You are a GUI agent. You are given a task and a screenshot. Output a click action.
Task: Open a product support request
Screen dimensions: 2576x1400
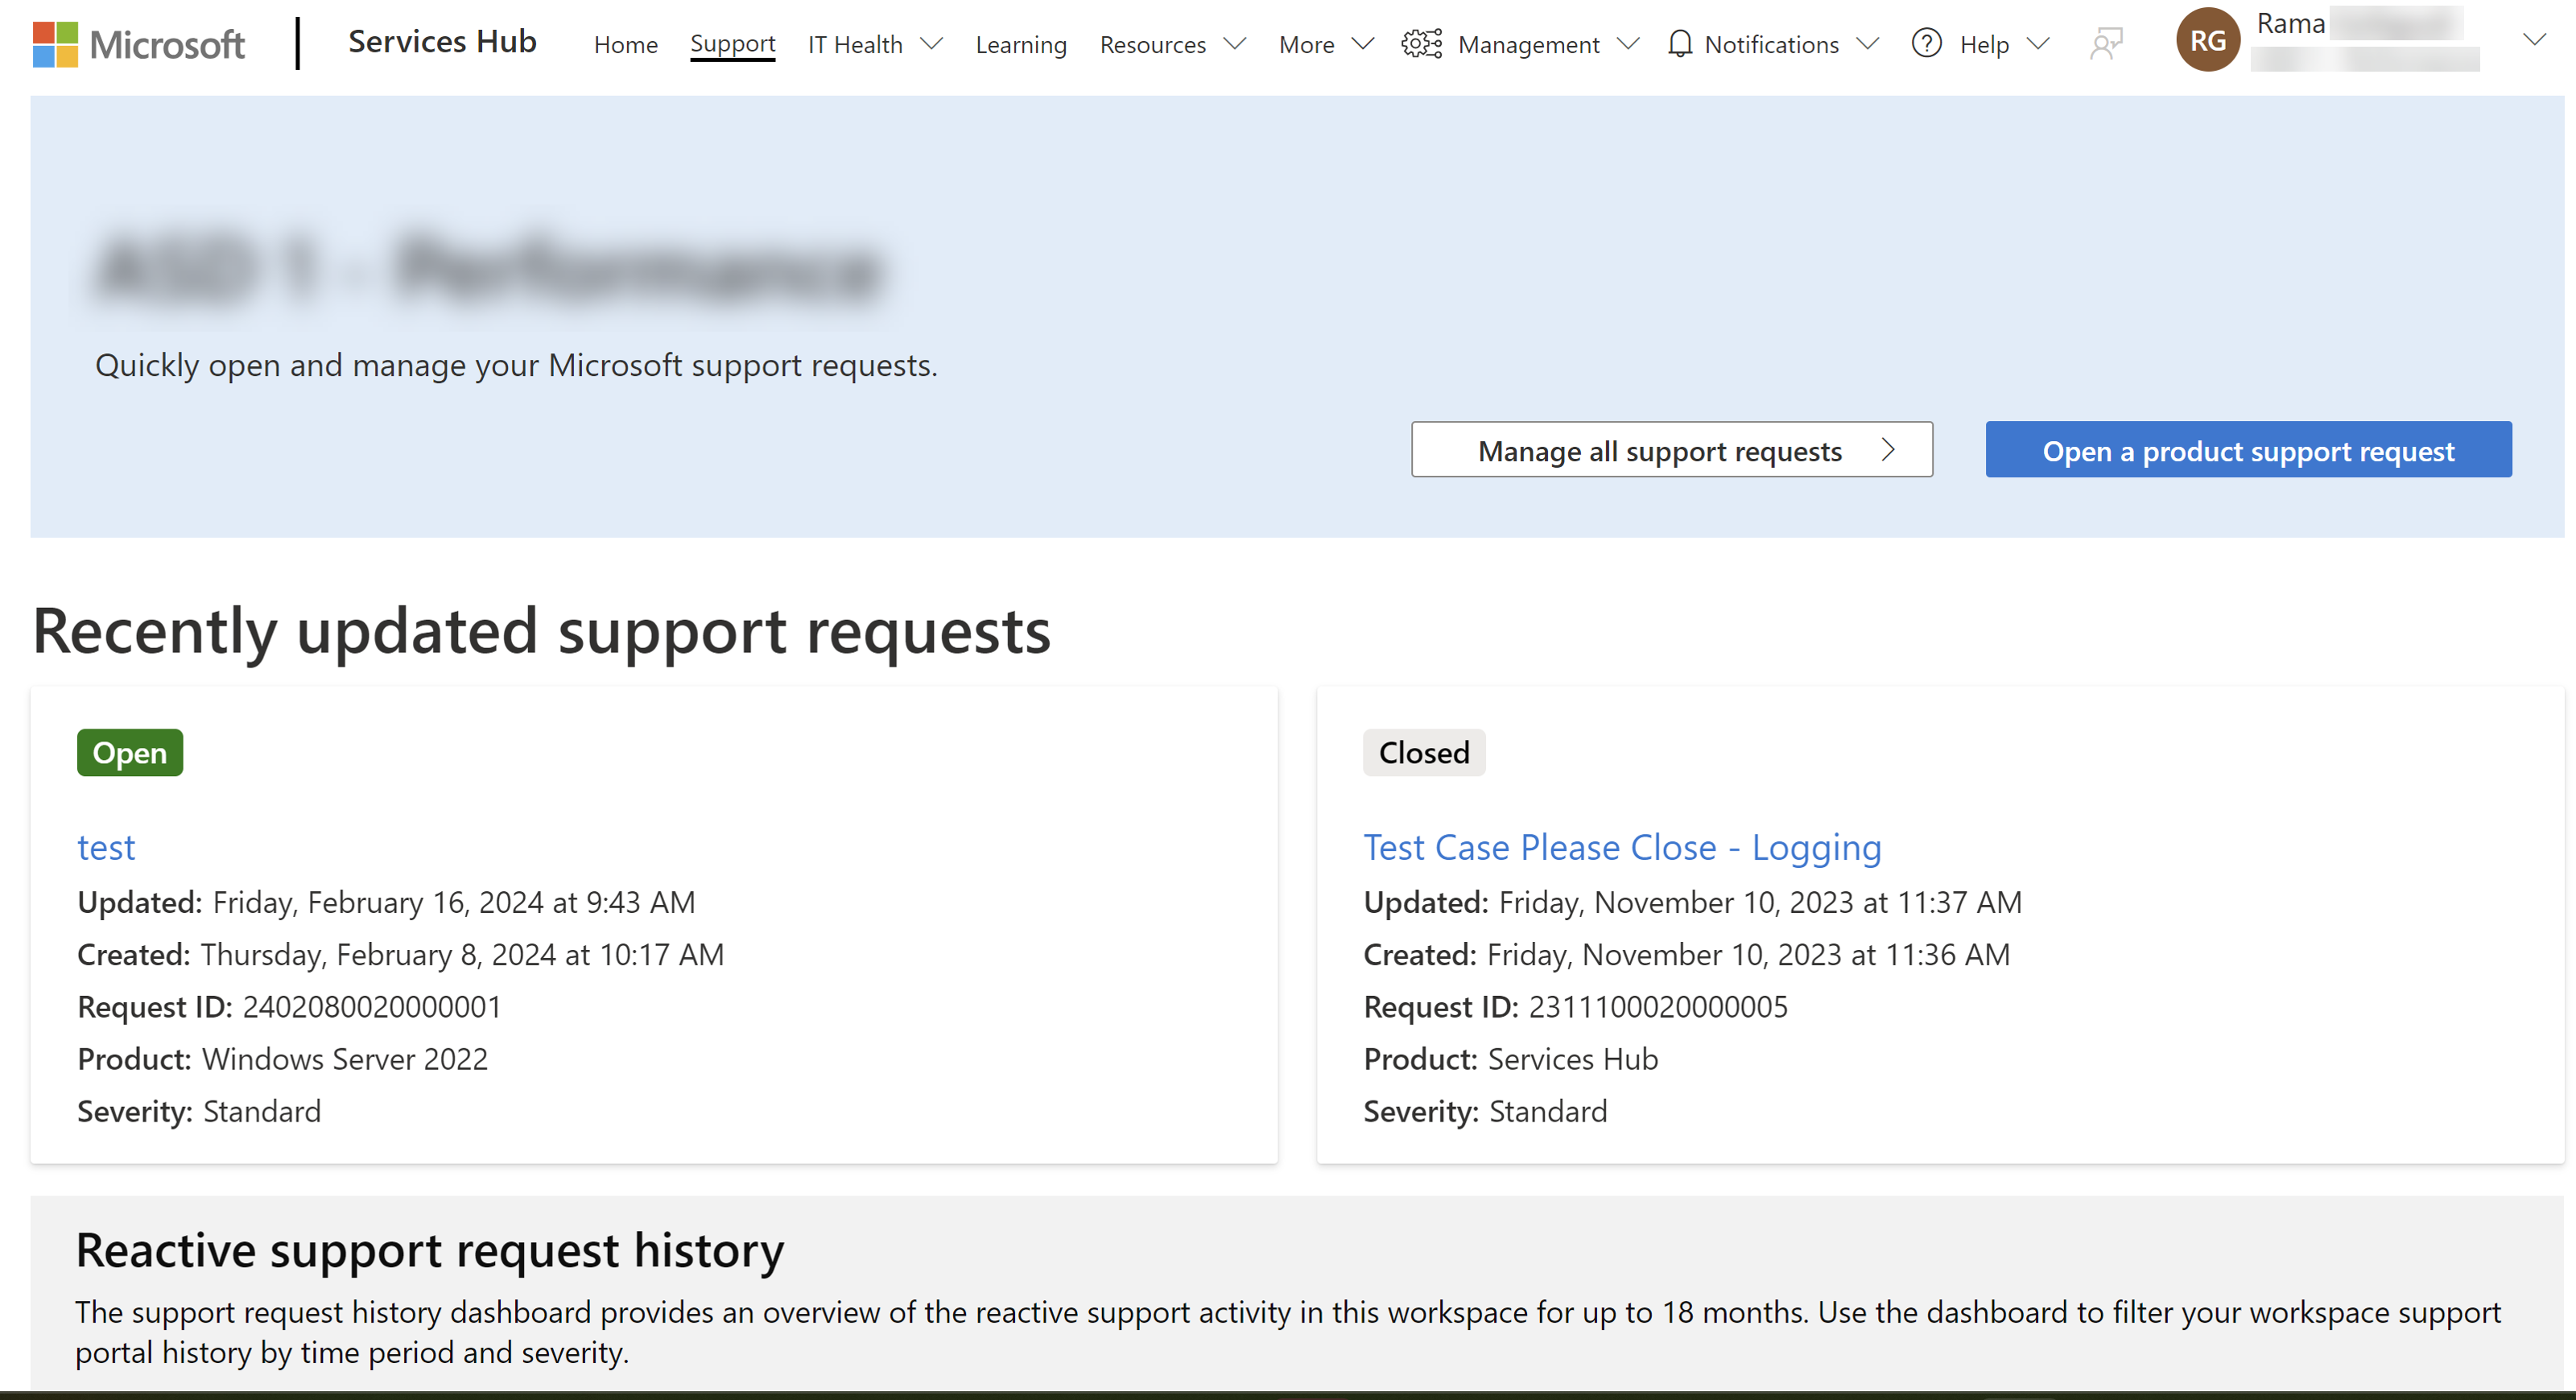[2247, 448]
